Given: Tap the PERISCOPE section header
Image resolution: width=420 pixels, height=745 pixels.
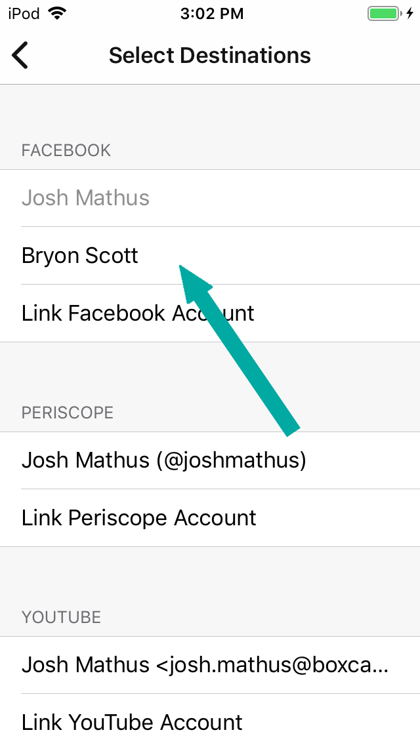Looking at the screenshot, I should [x=68, y=413].
